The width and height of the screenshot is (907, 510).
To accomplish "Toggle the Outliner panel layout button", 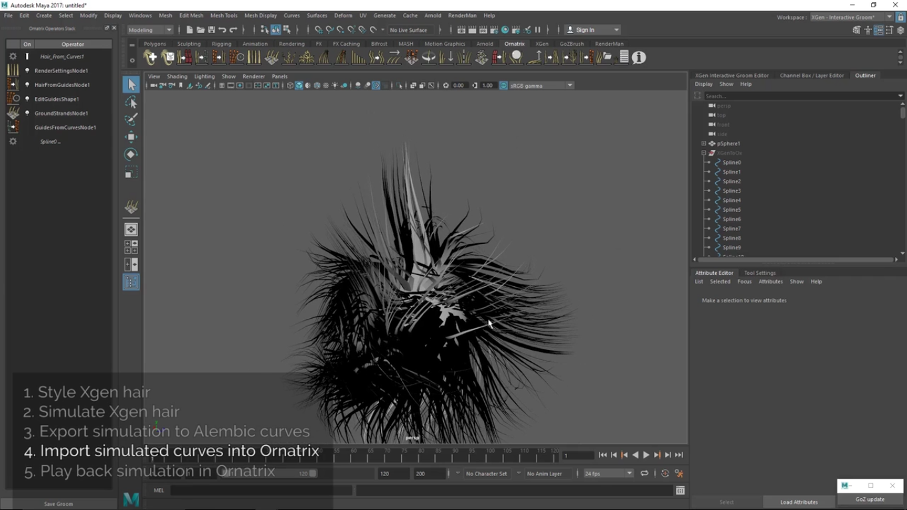I will [x=131, y=282].
